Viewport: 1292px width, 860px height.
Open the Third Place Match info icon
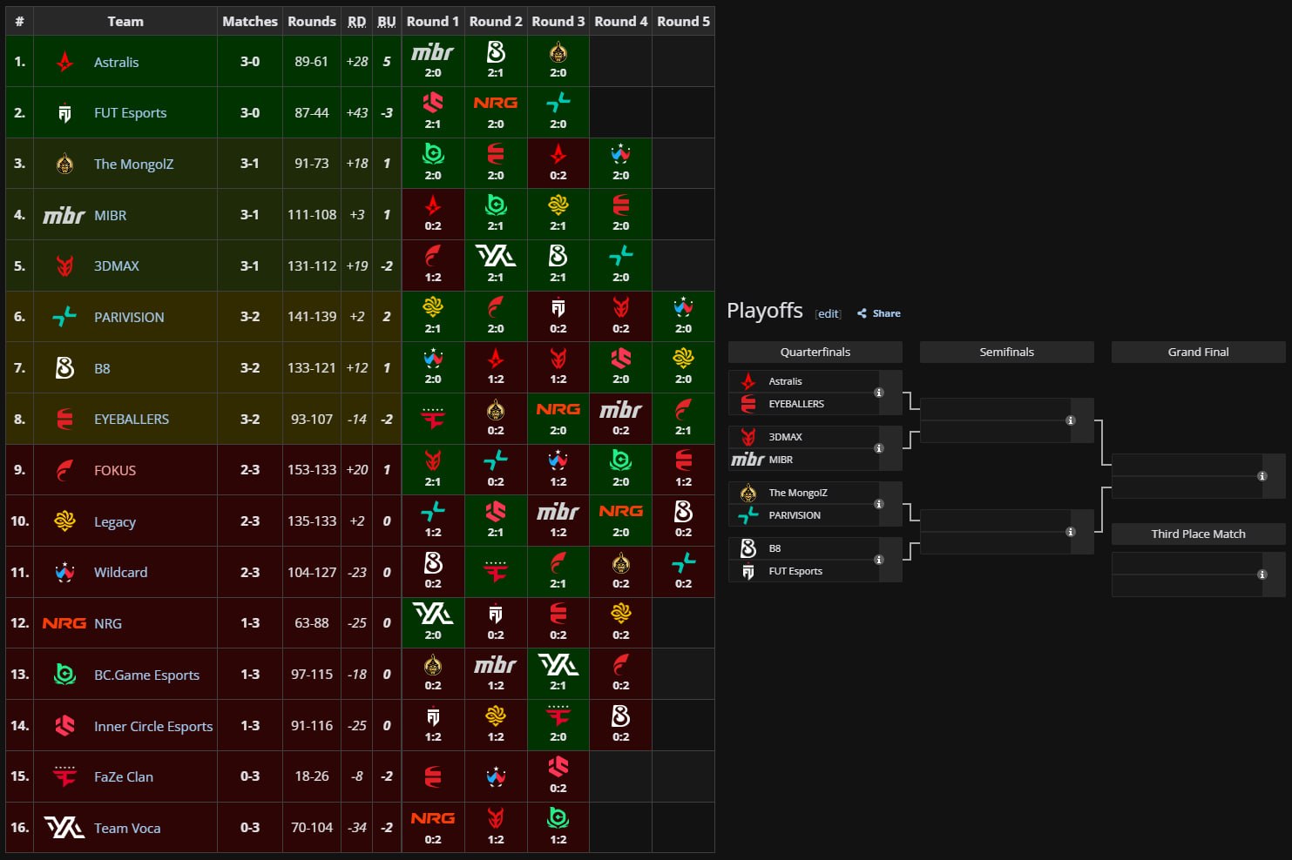(1262, 574)
